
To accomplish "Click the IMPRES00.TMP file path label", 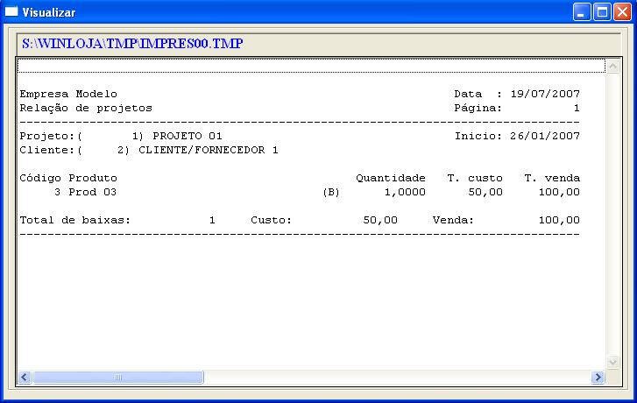I will [132, 43].
